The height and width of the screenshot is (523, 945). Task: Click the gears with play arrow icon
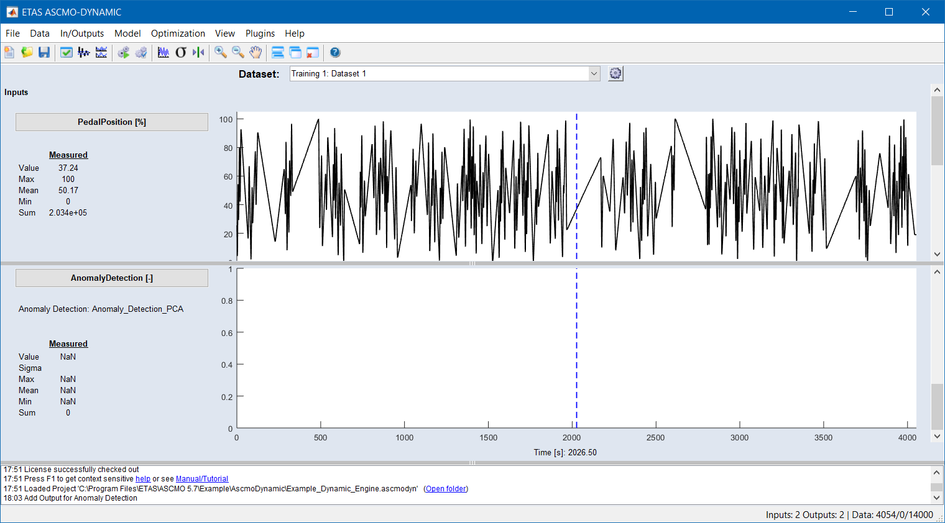pyautogui.click(x=124, y=53)
